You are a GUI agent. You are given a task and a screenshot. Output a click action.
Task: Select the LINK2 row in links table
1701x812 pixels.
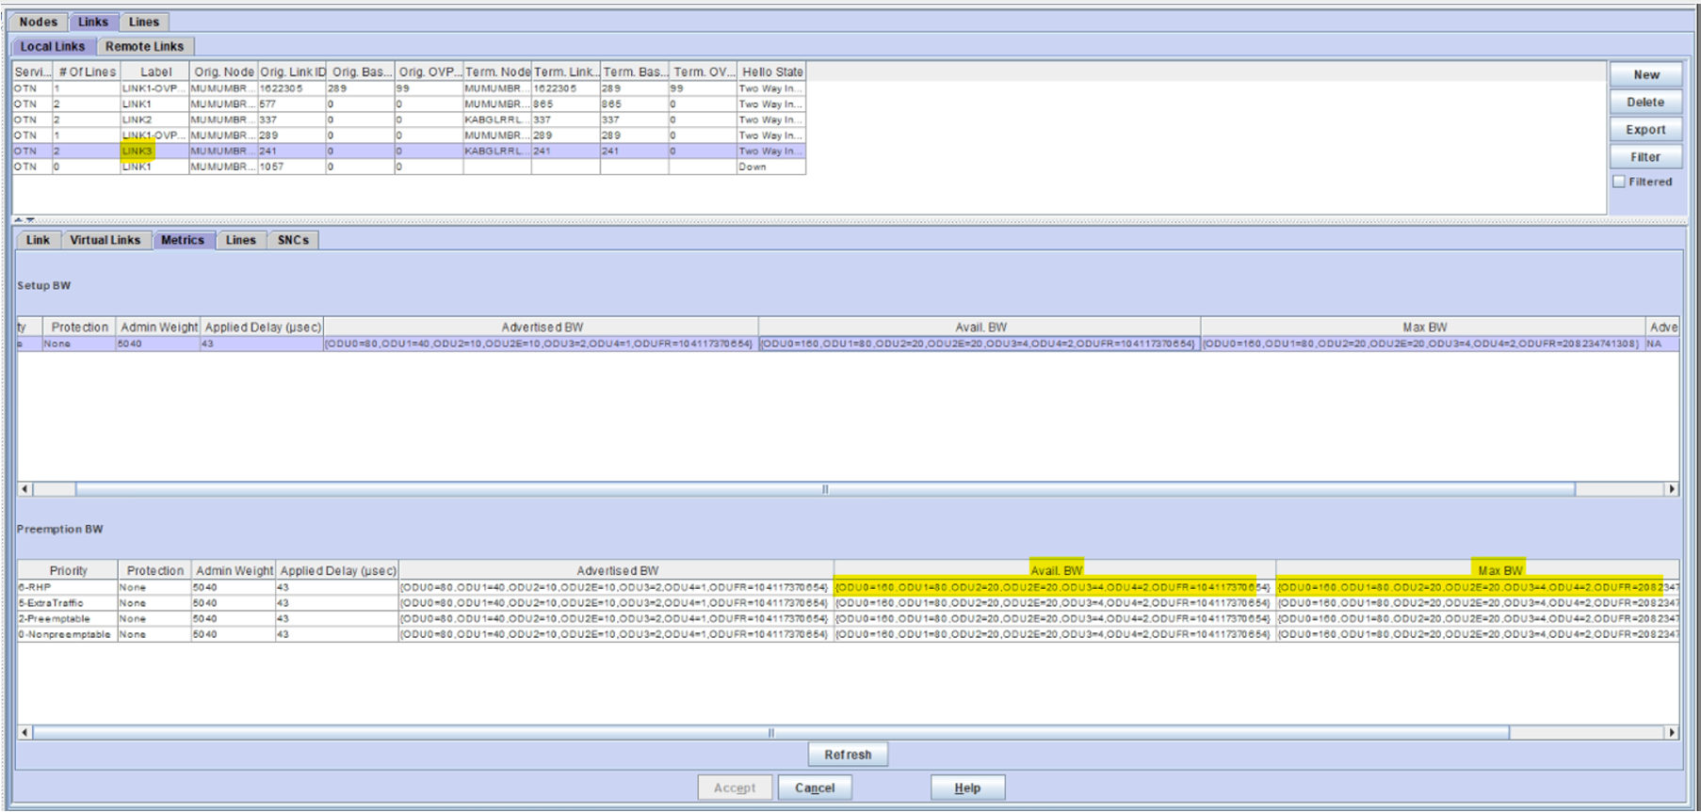(x=409, y=119)
